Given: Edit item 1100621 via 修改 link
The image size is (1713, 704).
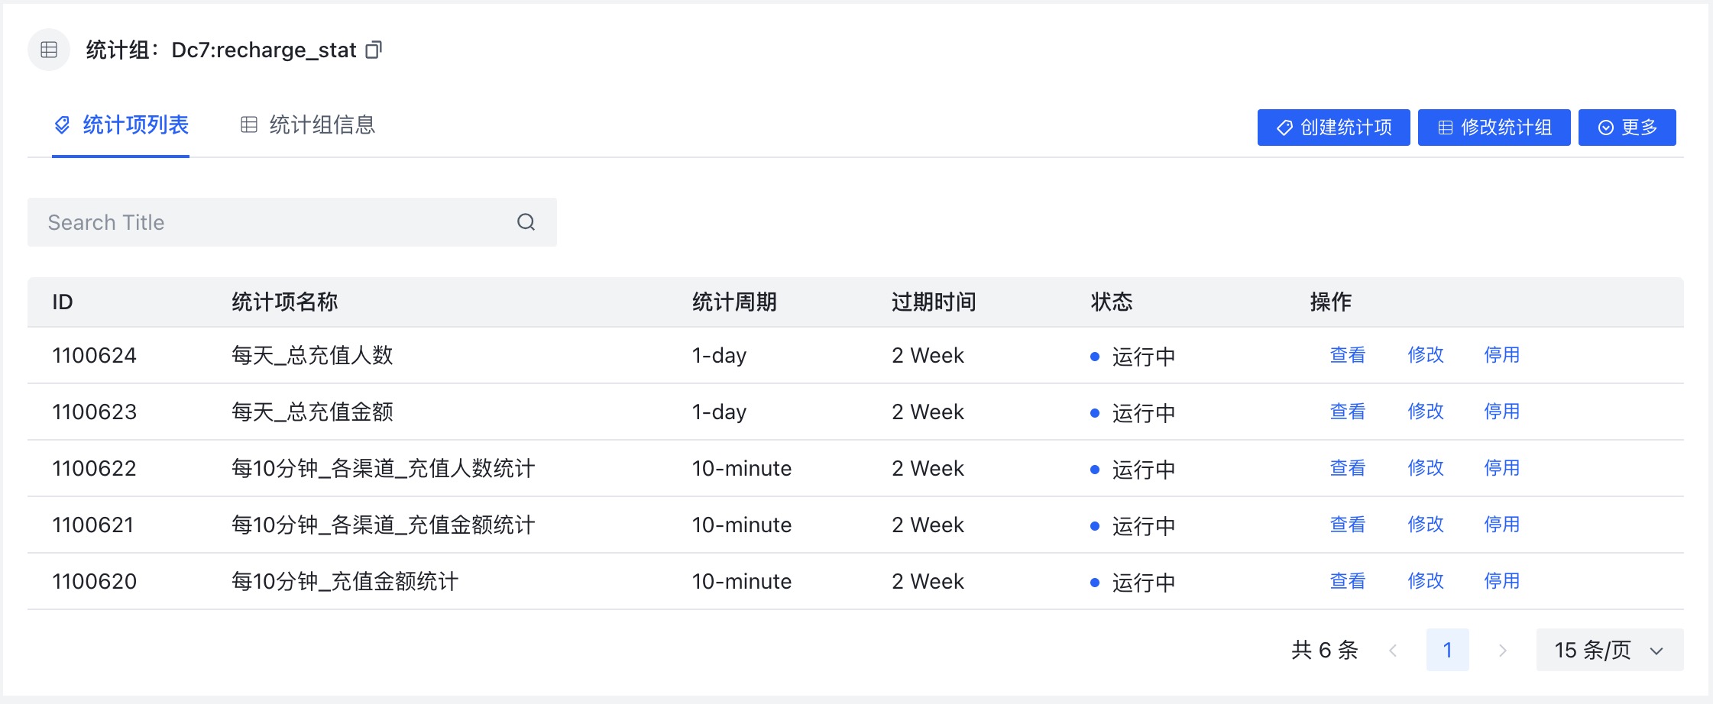Looking at the screenshot, I should 1425,525.
